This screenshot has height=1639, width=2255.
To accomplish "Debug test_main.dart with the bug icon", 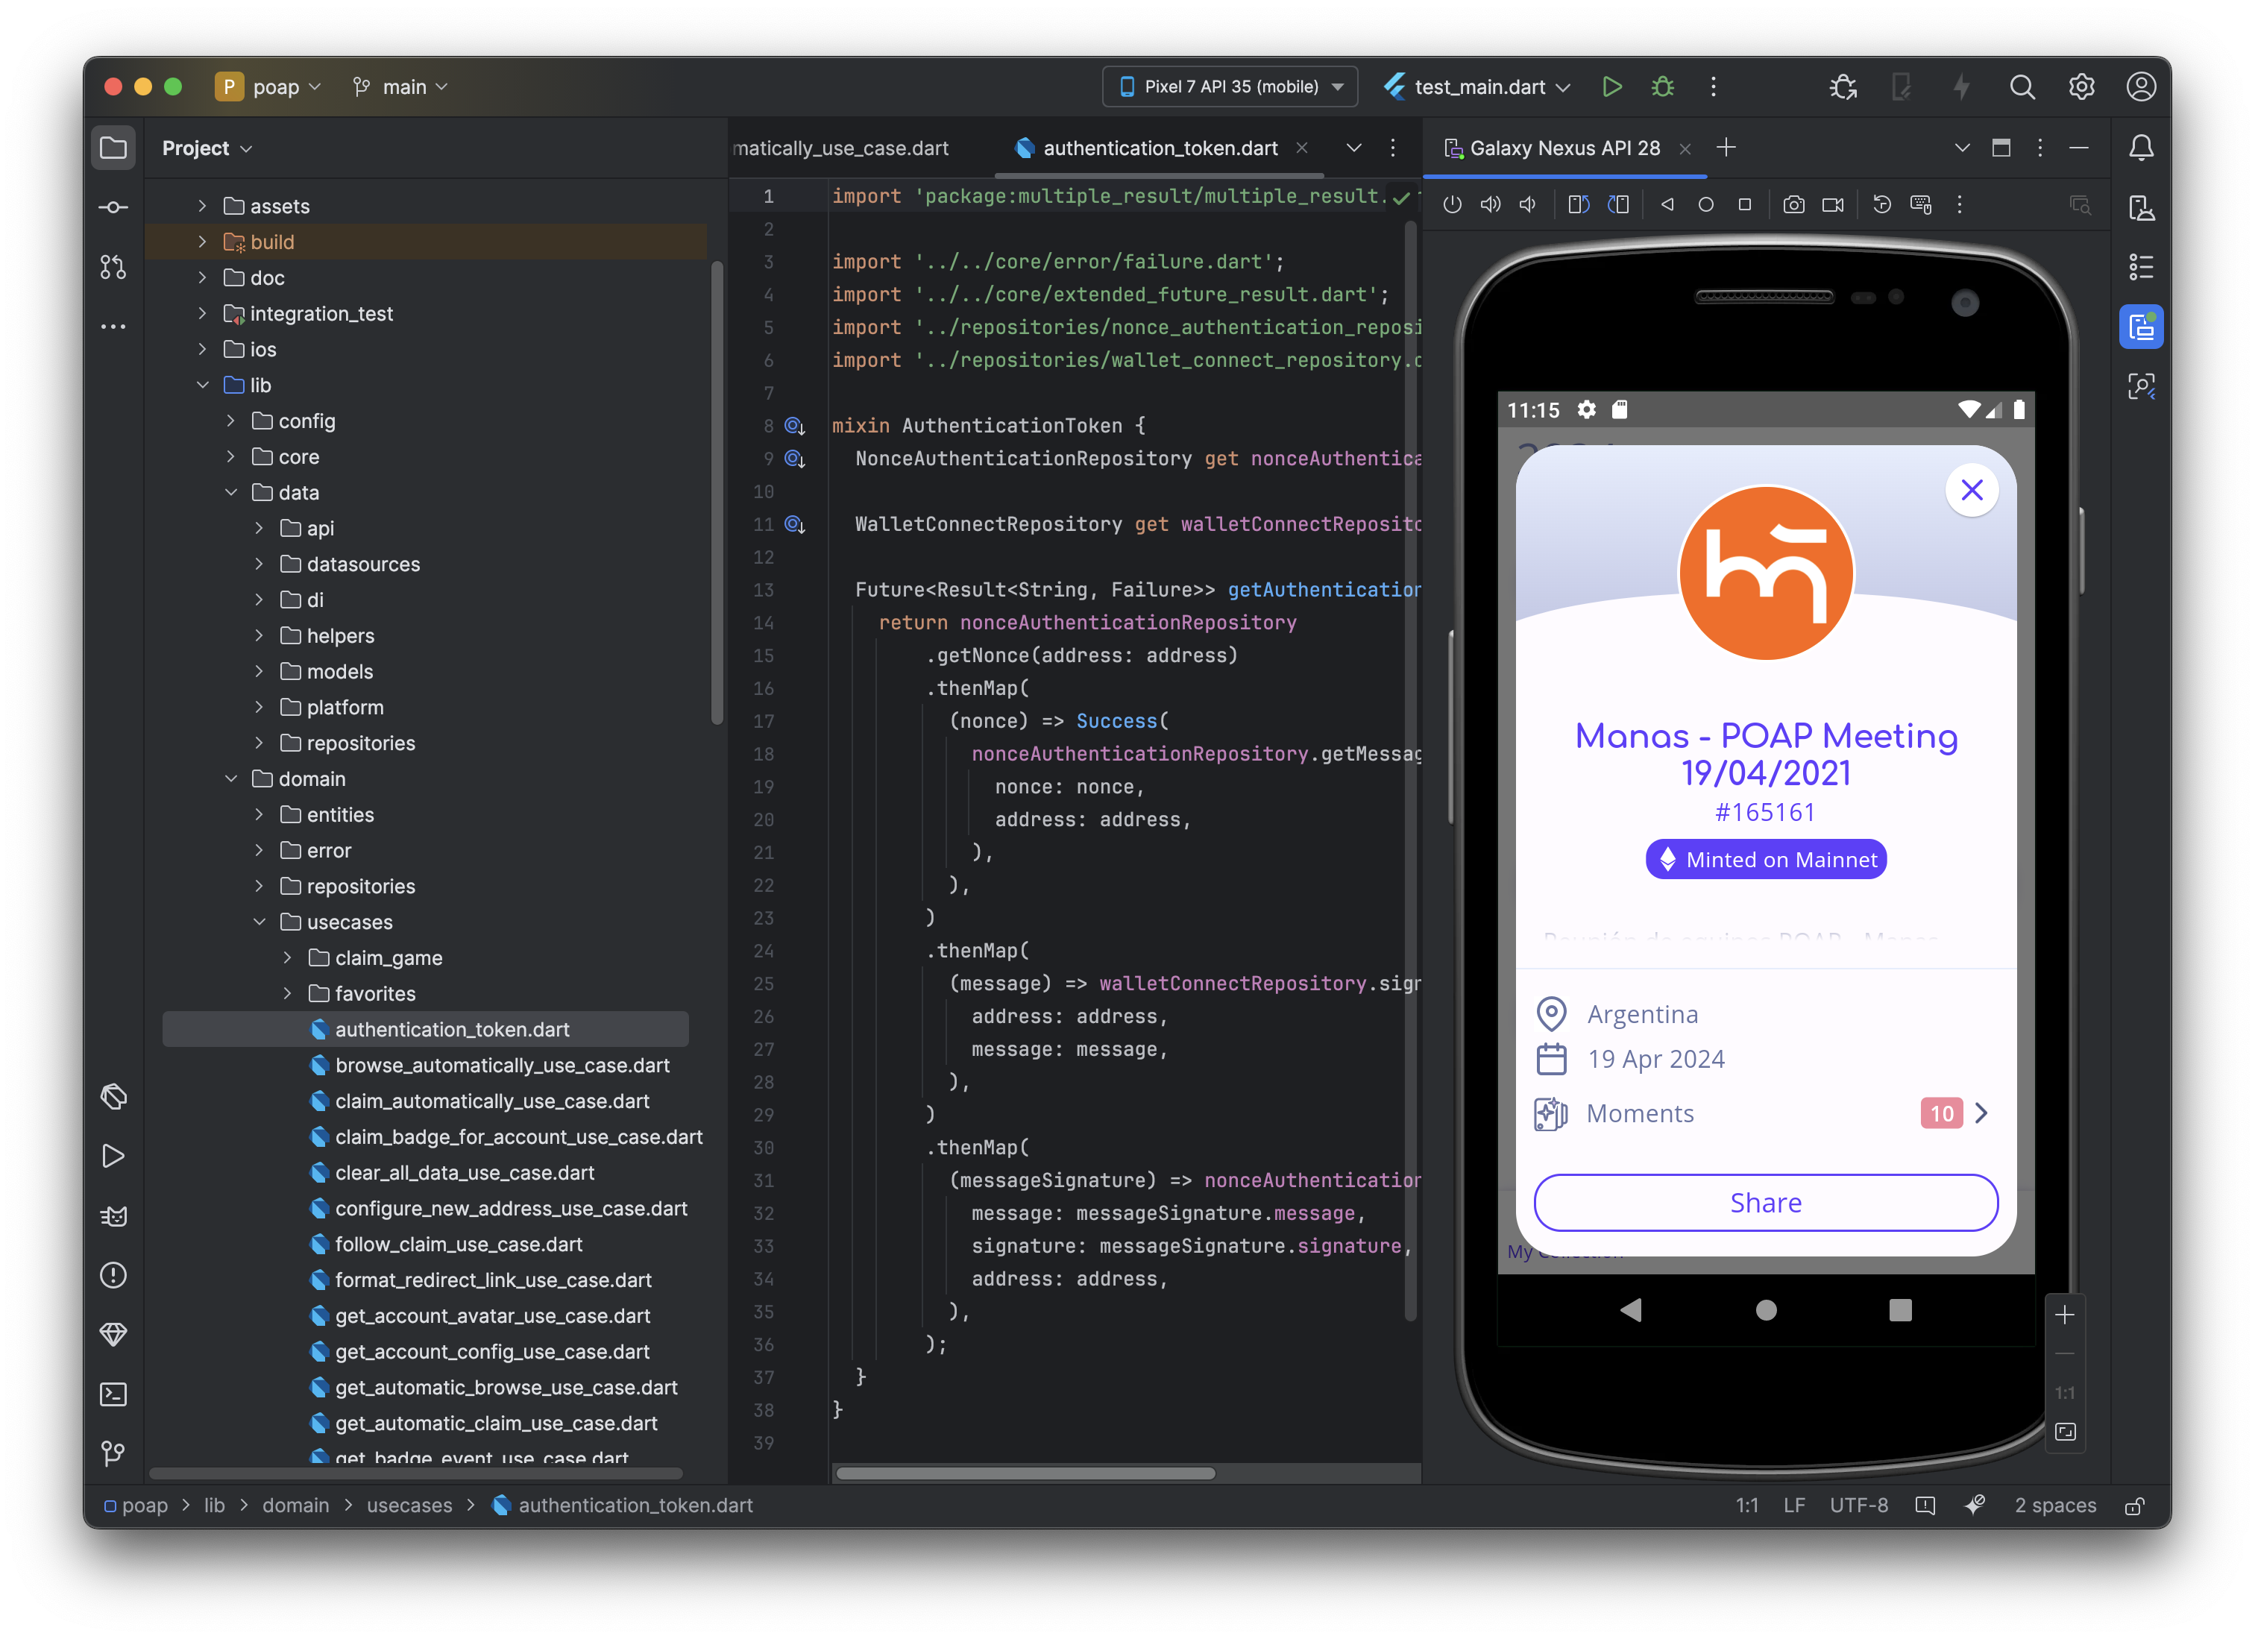I will point(1662,86).
